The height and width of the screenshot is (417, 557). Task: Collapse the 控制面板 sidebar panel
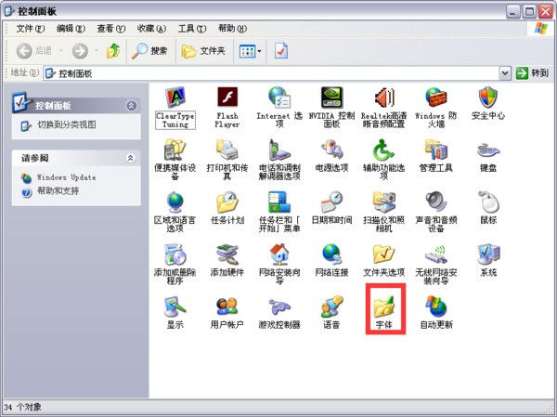(x=131, y=106)
